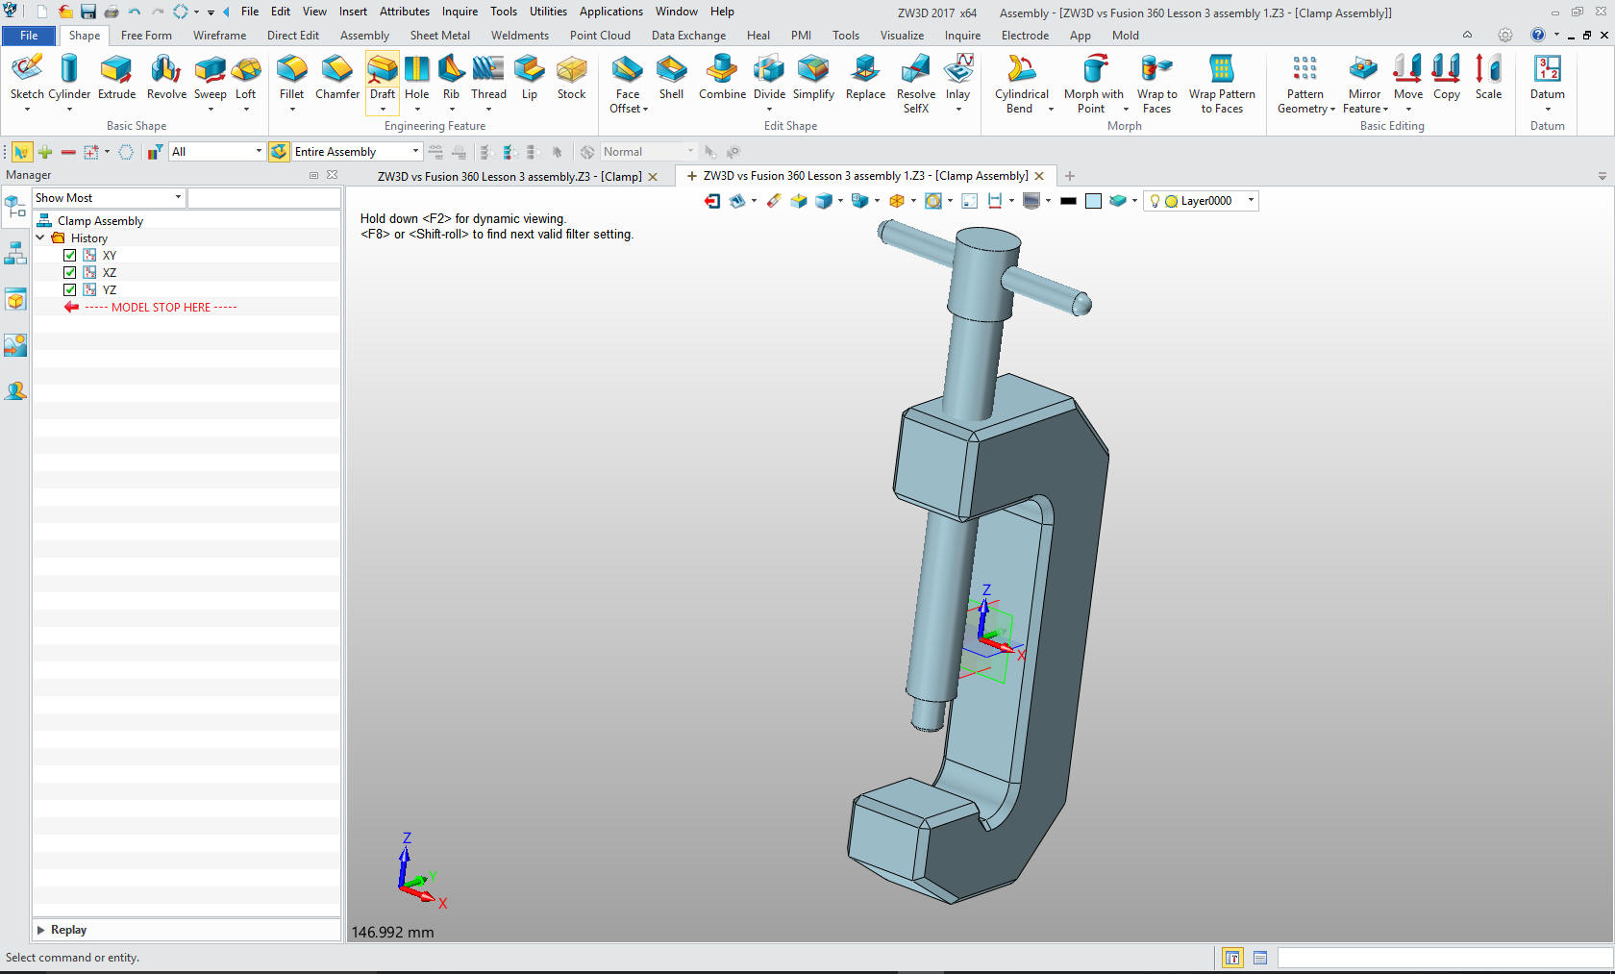Click the Combine tool icon
This screenshot has height=974, width=1615.
[x=722, y=77]
